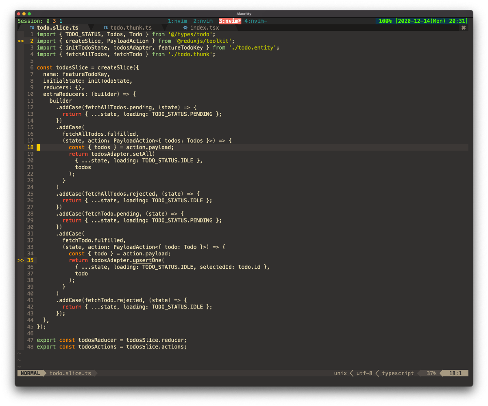Click the todosReducer export name

pyautogui.click(x=97, y=340)
